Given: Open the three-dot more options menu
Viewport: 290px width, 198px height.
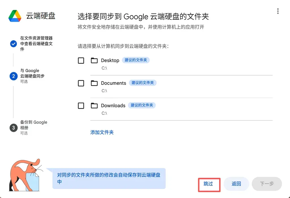Looking at the screenshot, I should pos(278,11).
